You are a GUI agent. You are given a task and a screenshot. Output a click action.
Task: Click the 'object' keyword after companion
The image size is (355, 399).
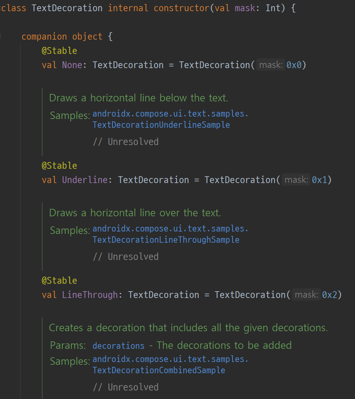point(87,36)
